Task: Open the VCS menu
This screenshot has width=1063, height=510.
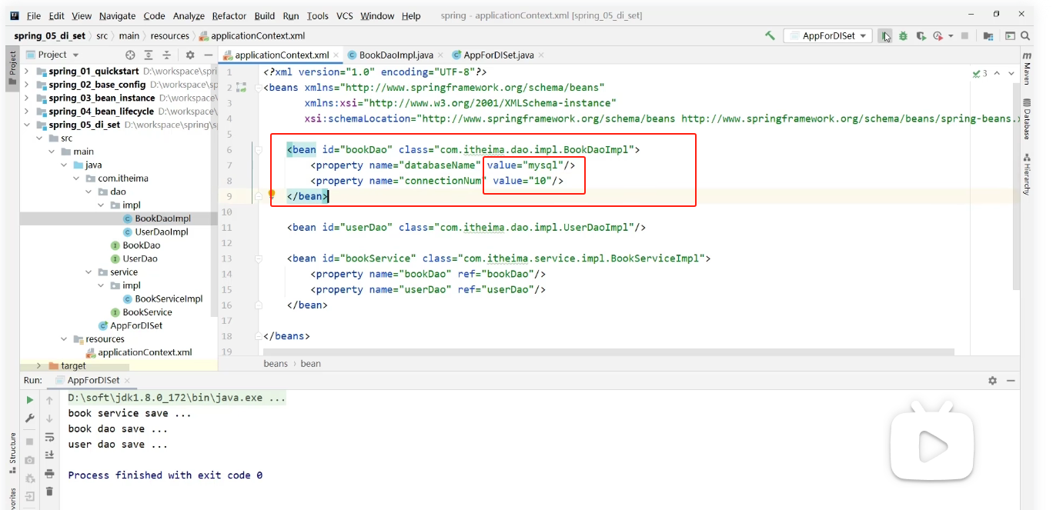Action: pyautogui.click(x=344, y=15)
